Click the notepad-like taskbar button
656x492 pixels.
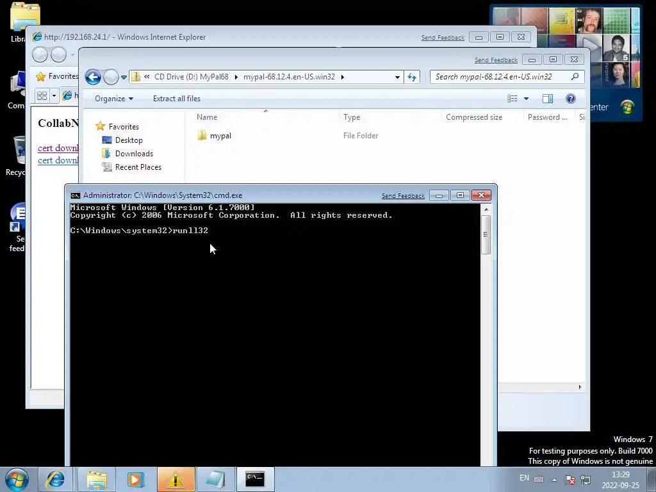(x=216, y=479)
